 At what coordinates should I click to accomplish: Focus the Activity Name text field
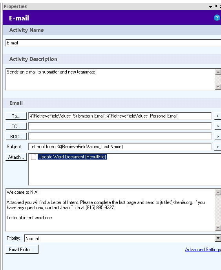coord(113,43)
